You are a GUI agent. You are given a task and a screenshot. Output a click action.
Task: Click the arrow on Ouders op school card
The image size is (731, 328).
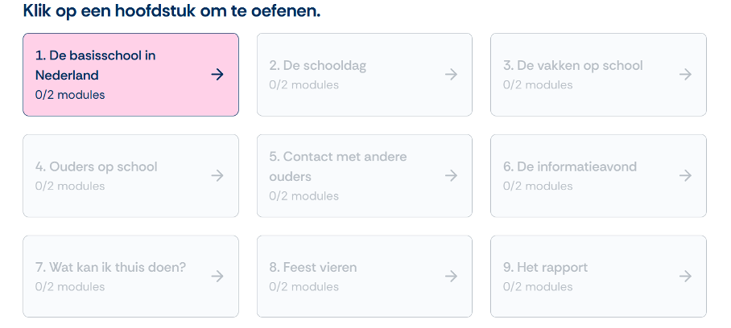[217, 176]
